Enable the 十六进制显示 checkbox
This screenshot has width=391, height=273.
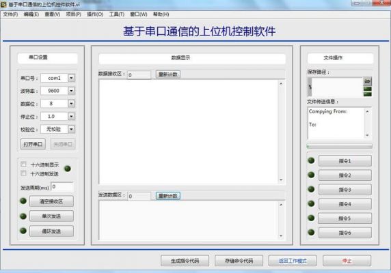23,164
